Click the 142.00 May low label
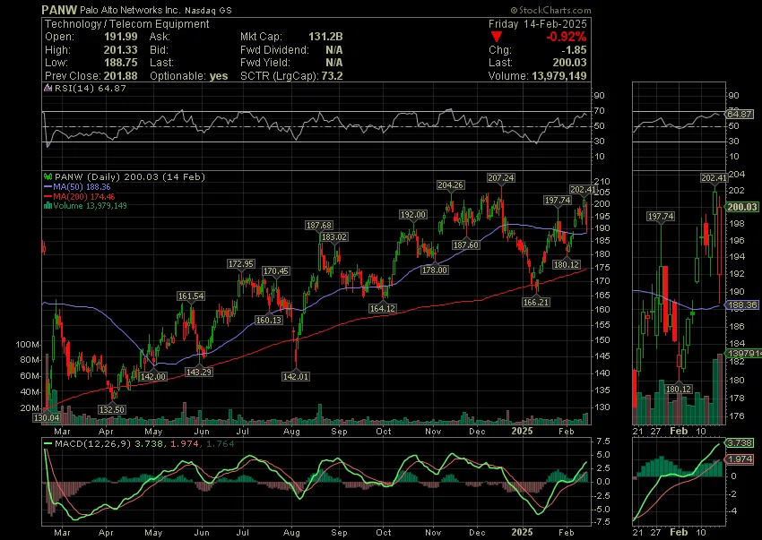Image resolution: width=762 pixels, height=540 pixels. (x=153, y=376)
